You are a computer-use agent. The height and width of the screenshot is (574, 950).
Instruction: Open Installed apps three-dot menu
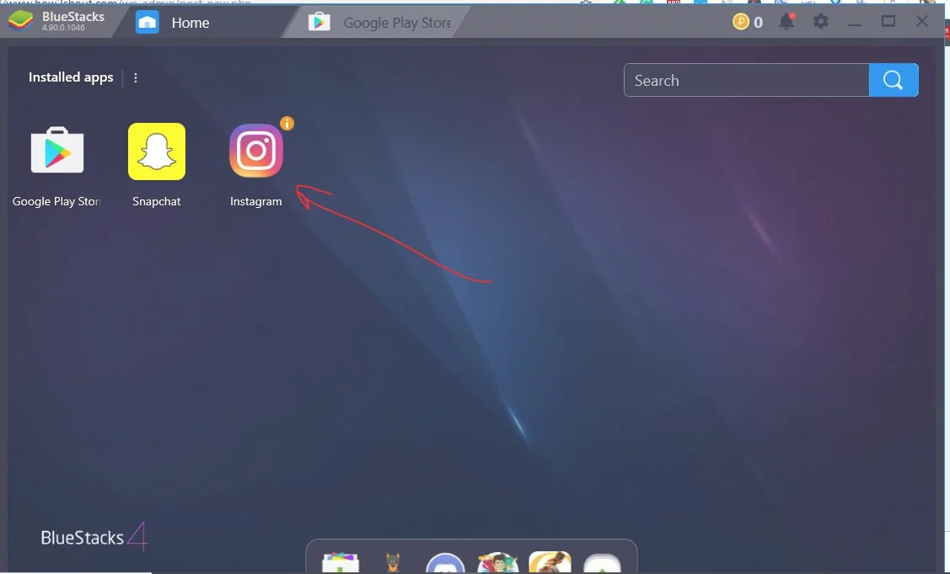135,78
